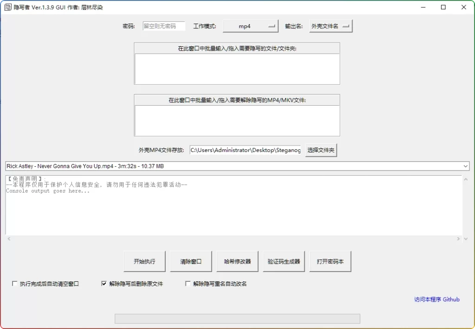Enable the 解除隐写重名自动改名 checkbox

(x=188, y=283)
